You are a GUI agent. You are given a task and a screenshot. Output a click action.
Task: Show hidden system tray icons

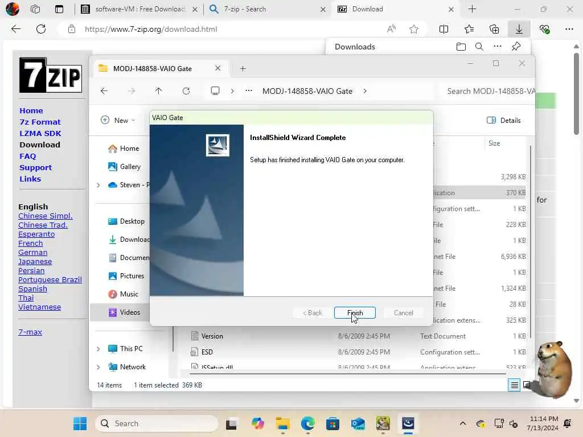(463, 423)
